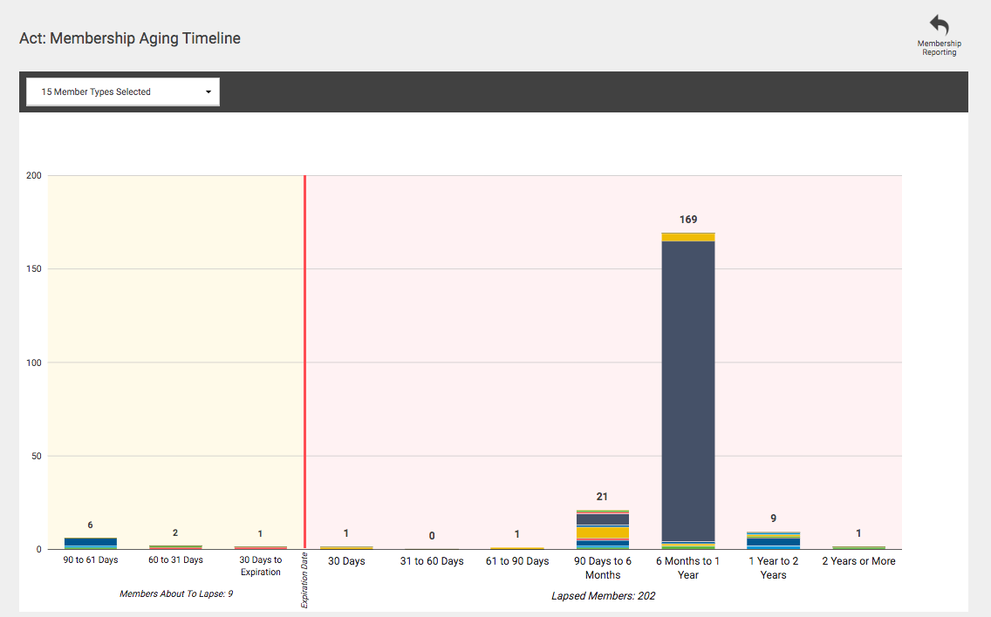Click the '1 Year to 2 Years' axis label
This screenshot has height=617, width=991.
[773, 567]
